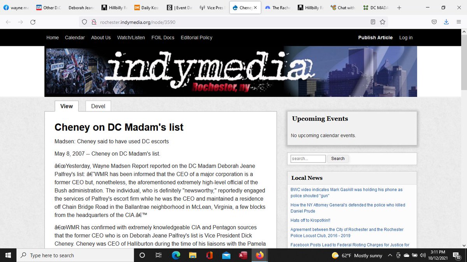Click into the site search field
Viewport: 467px width, 262px height.
pyautogui.click(x=308, y=158)
